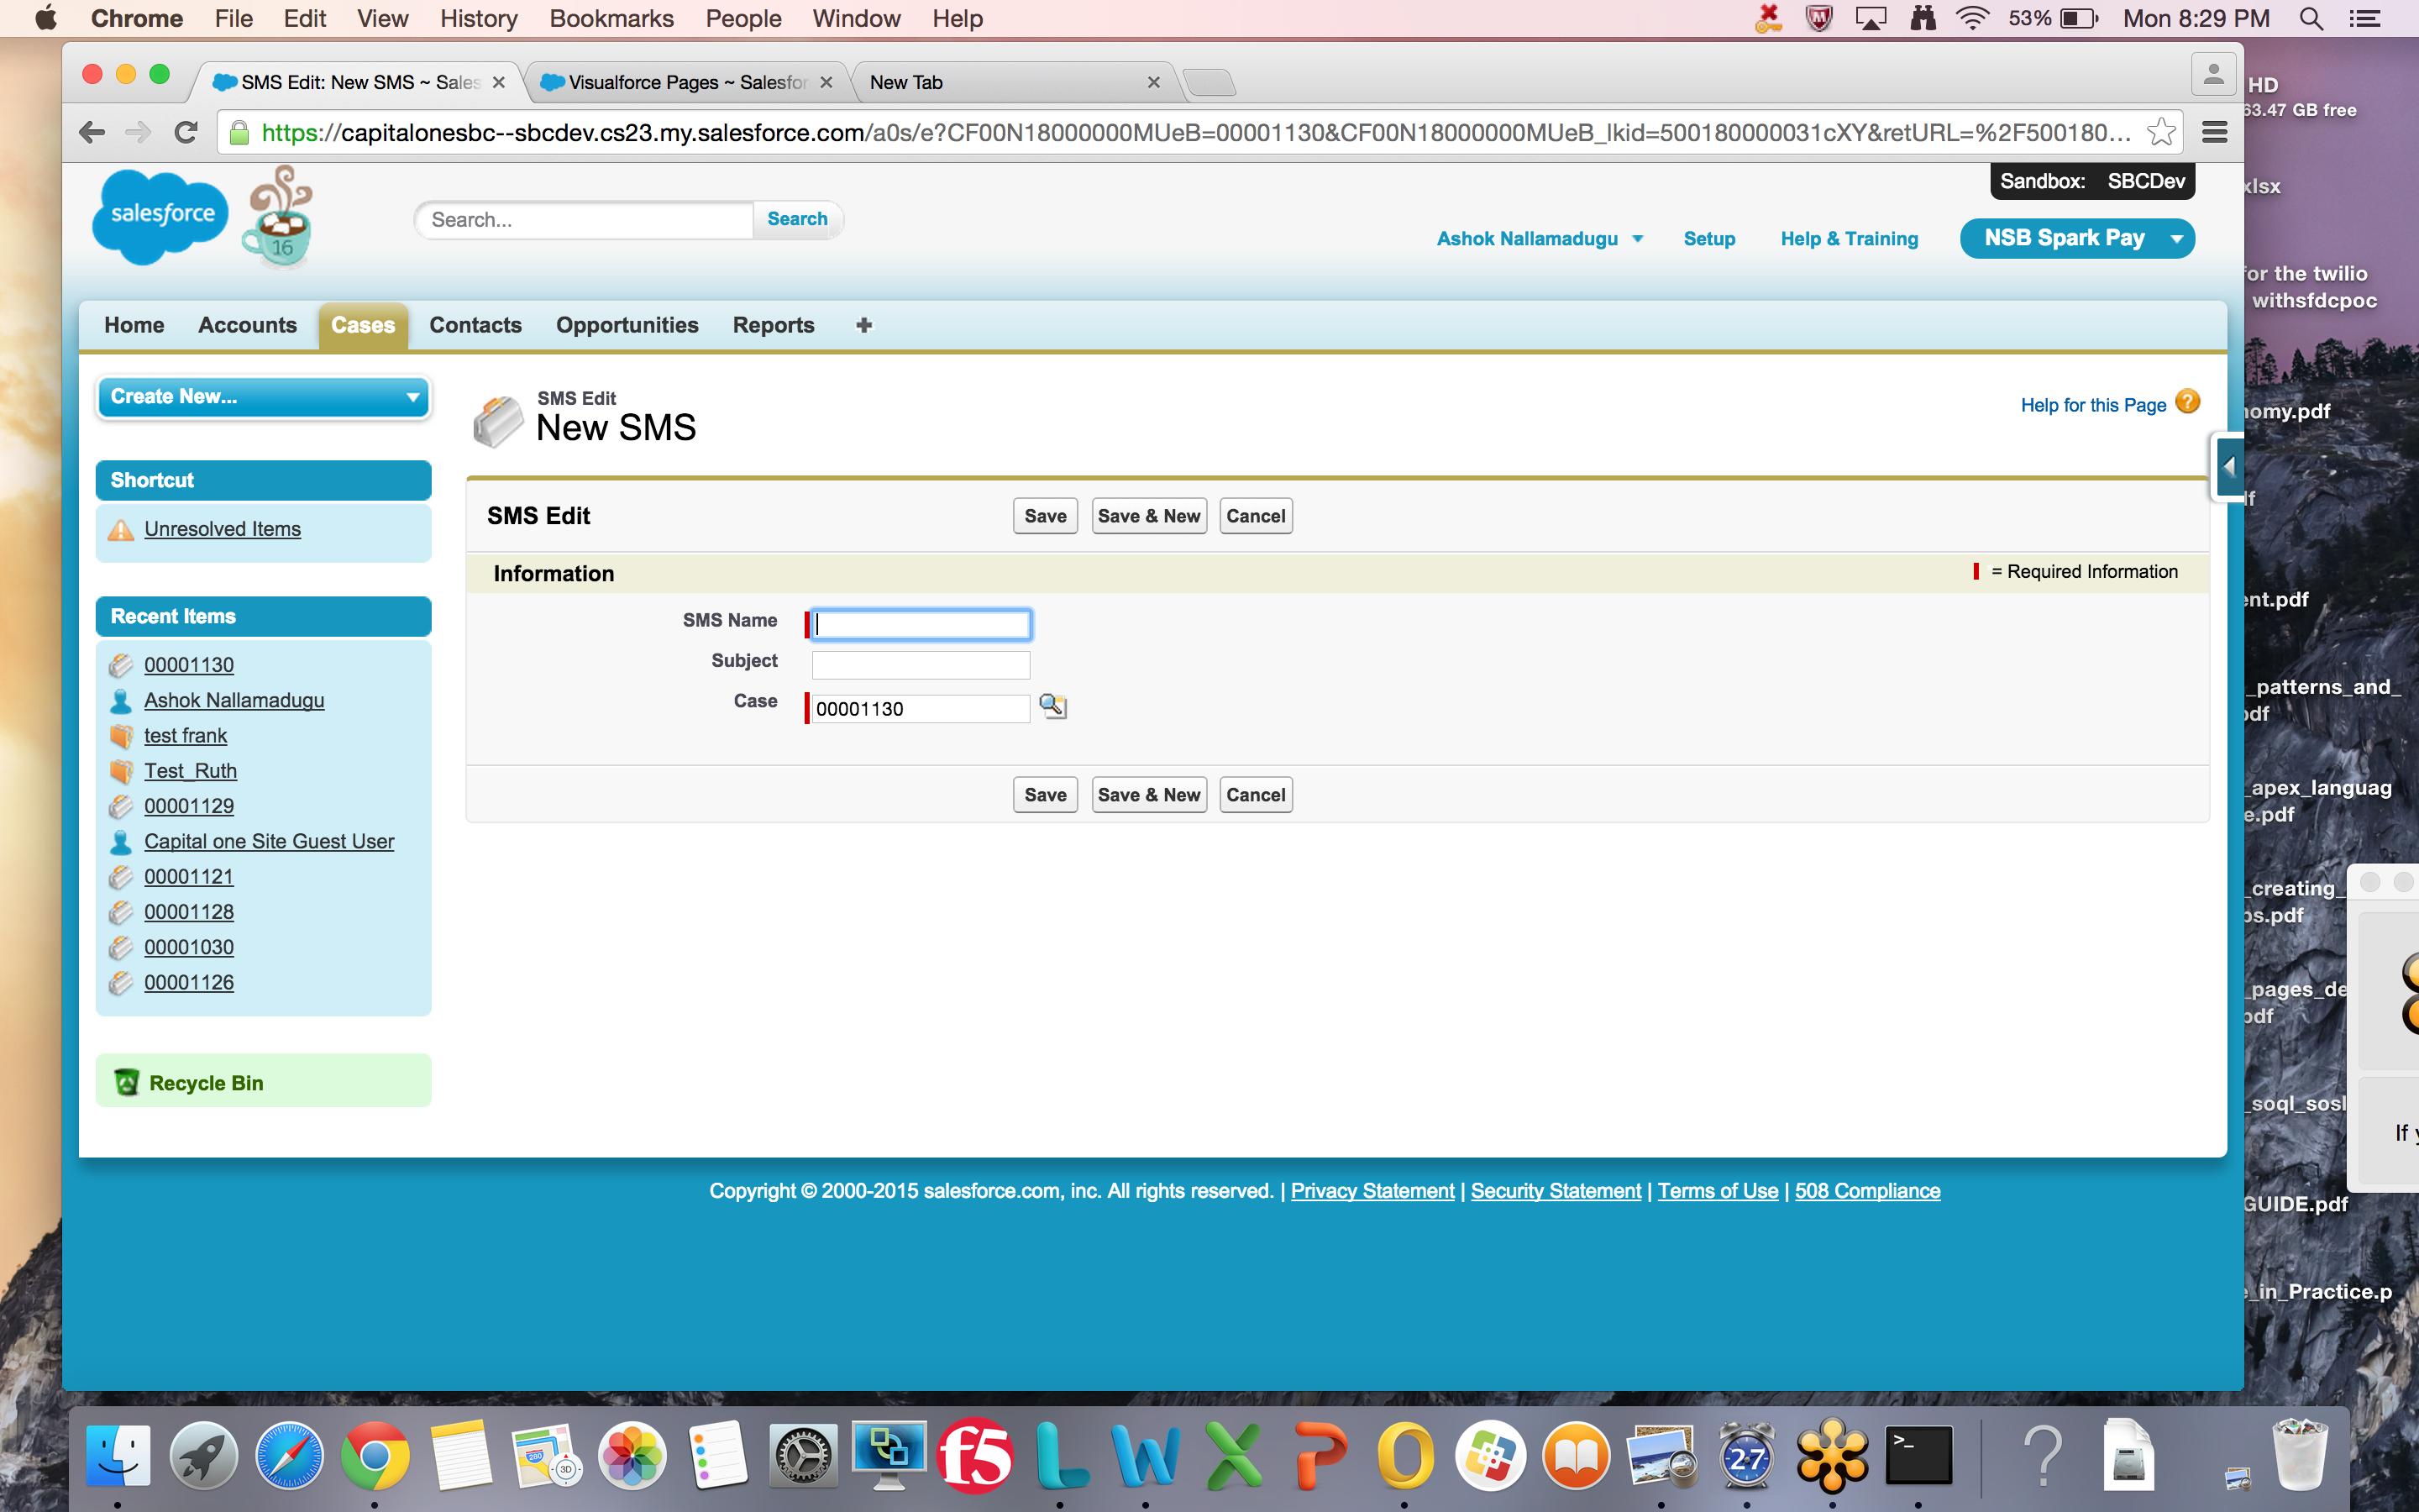
Task: Click the Help for this Page question icon
Action: click(x=2187, y=402)
